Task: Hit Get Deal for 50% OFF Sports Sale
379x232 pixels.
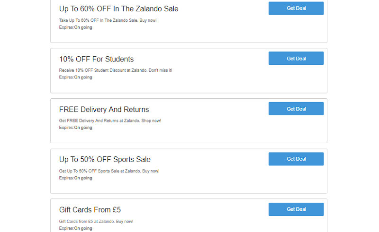Action: 296,159
